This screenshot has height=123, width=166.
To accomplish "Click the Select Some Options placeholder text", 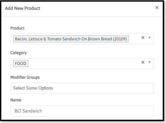I will [x=33, y=88].
